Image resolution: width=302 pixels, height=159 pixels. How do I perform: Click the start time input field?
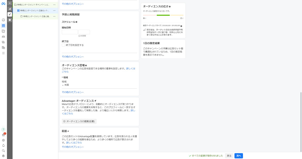pos(84,32)
